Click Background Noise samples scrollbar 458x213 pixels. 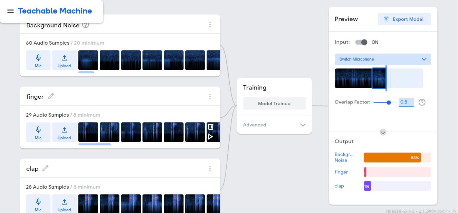coord(86,72)
